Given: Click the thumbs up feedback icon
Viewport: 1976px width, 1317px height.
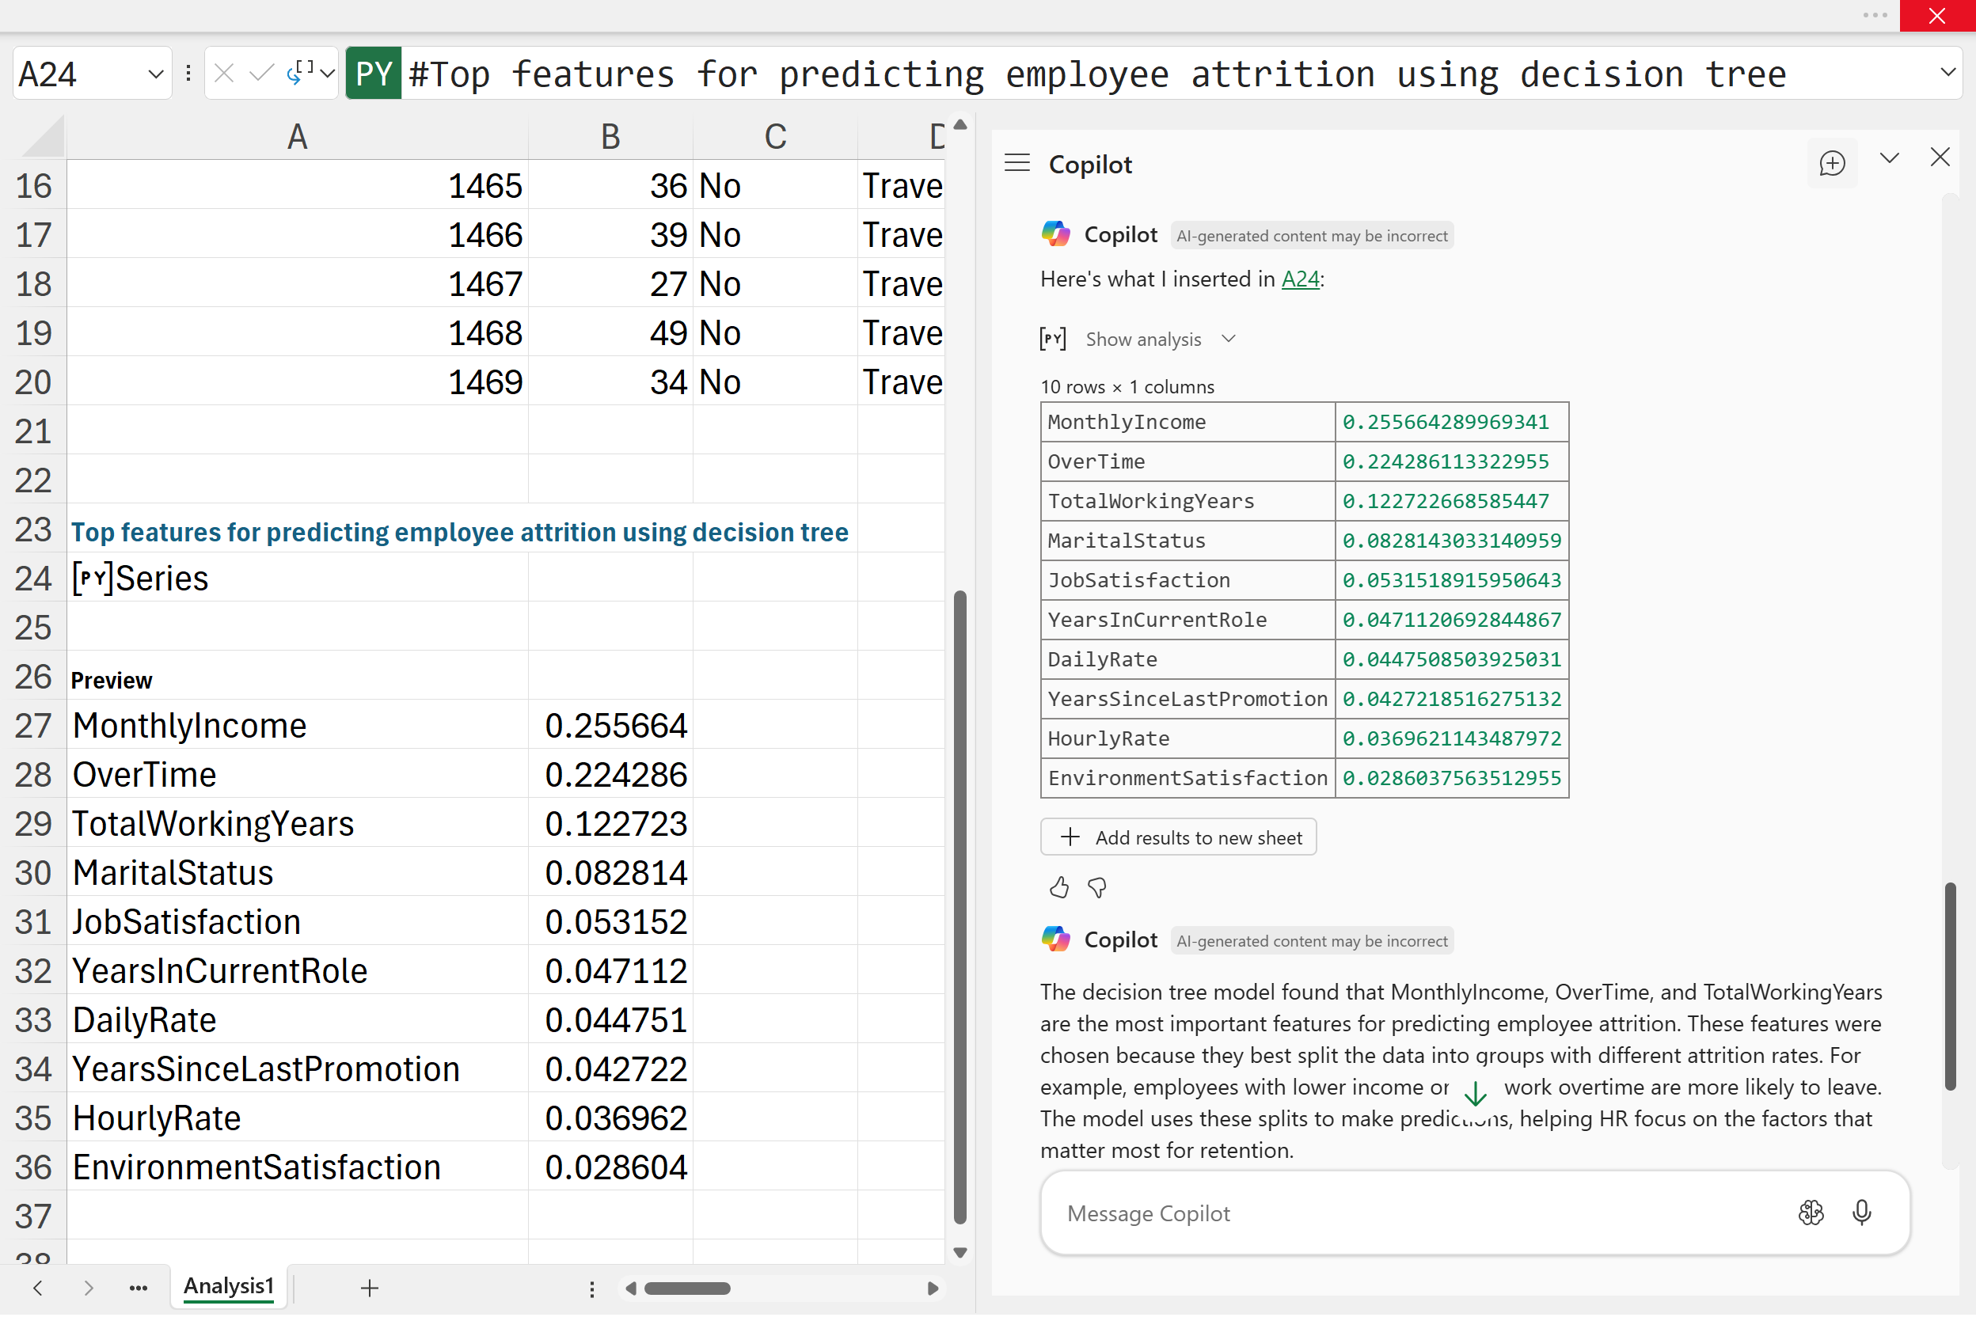Looking at the screenshot, I should 1058,888.
